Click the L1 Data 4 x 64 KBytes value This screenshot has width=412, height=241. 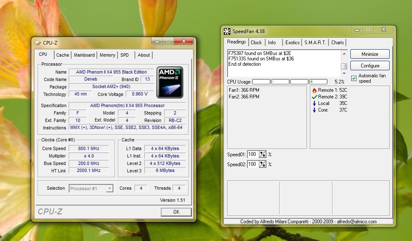pyautogui.click(x=165, y=148)
